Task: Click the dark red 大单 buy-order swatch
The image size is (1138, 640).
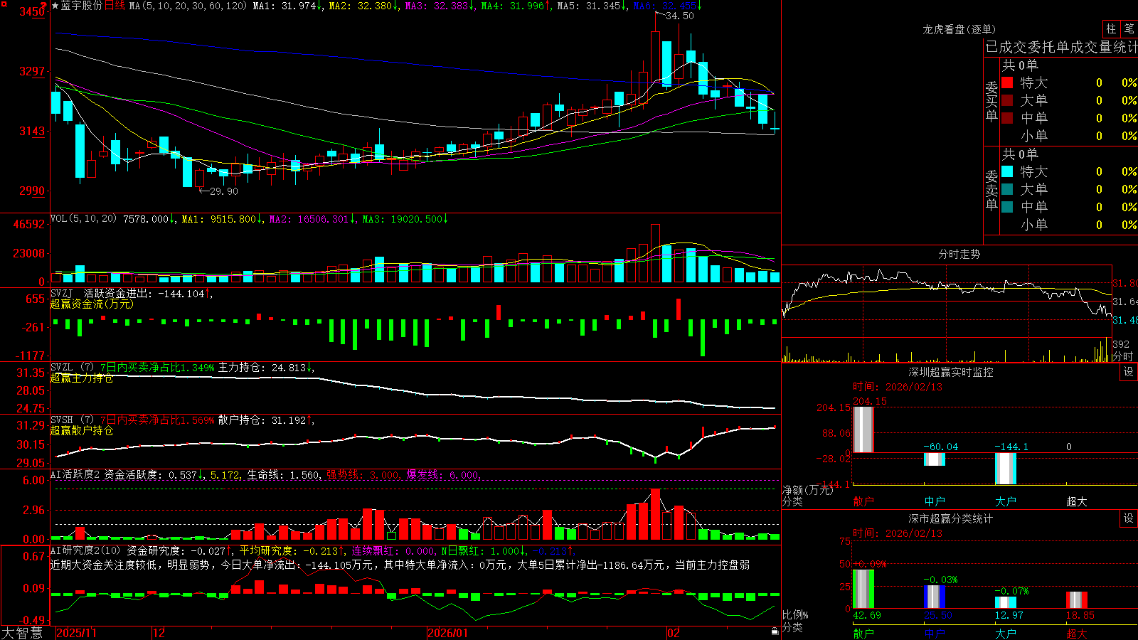Action: tap(1007, 100)
